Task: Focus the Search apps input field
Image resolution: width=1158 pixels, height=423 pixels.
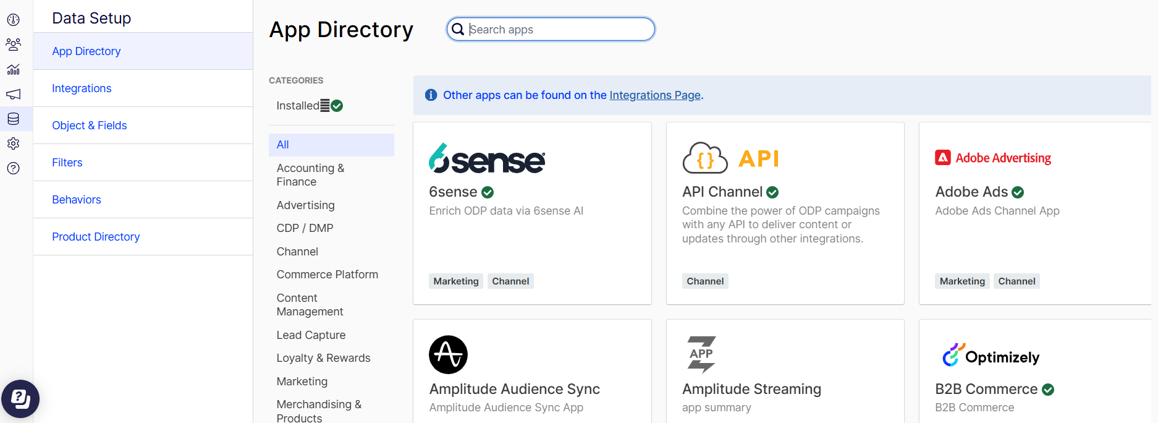Action: (x=551, y=29)
